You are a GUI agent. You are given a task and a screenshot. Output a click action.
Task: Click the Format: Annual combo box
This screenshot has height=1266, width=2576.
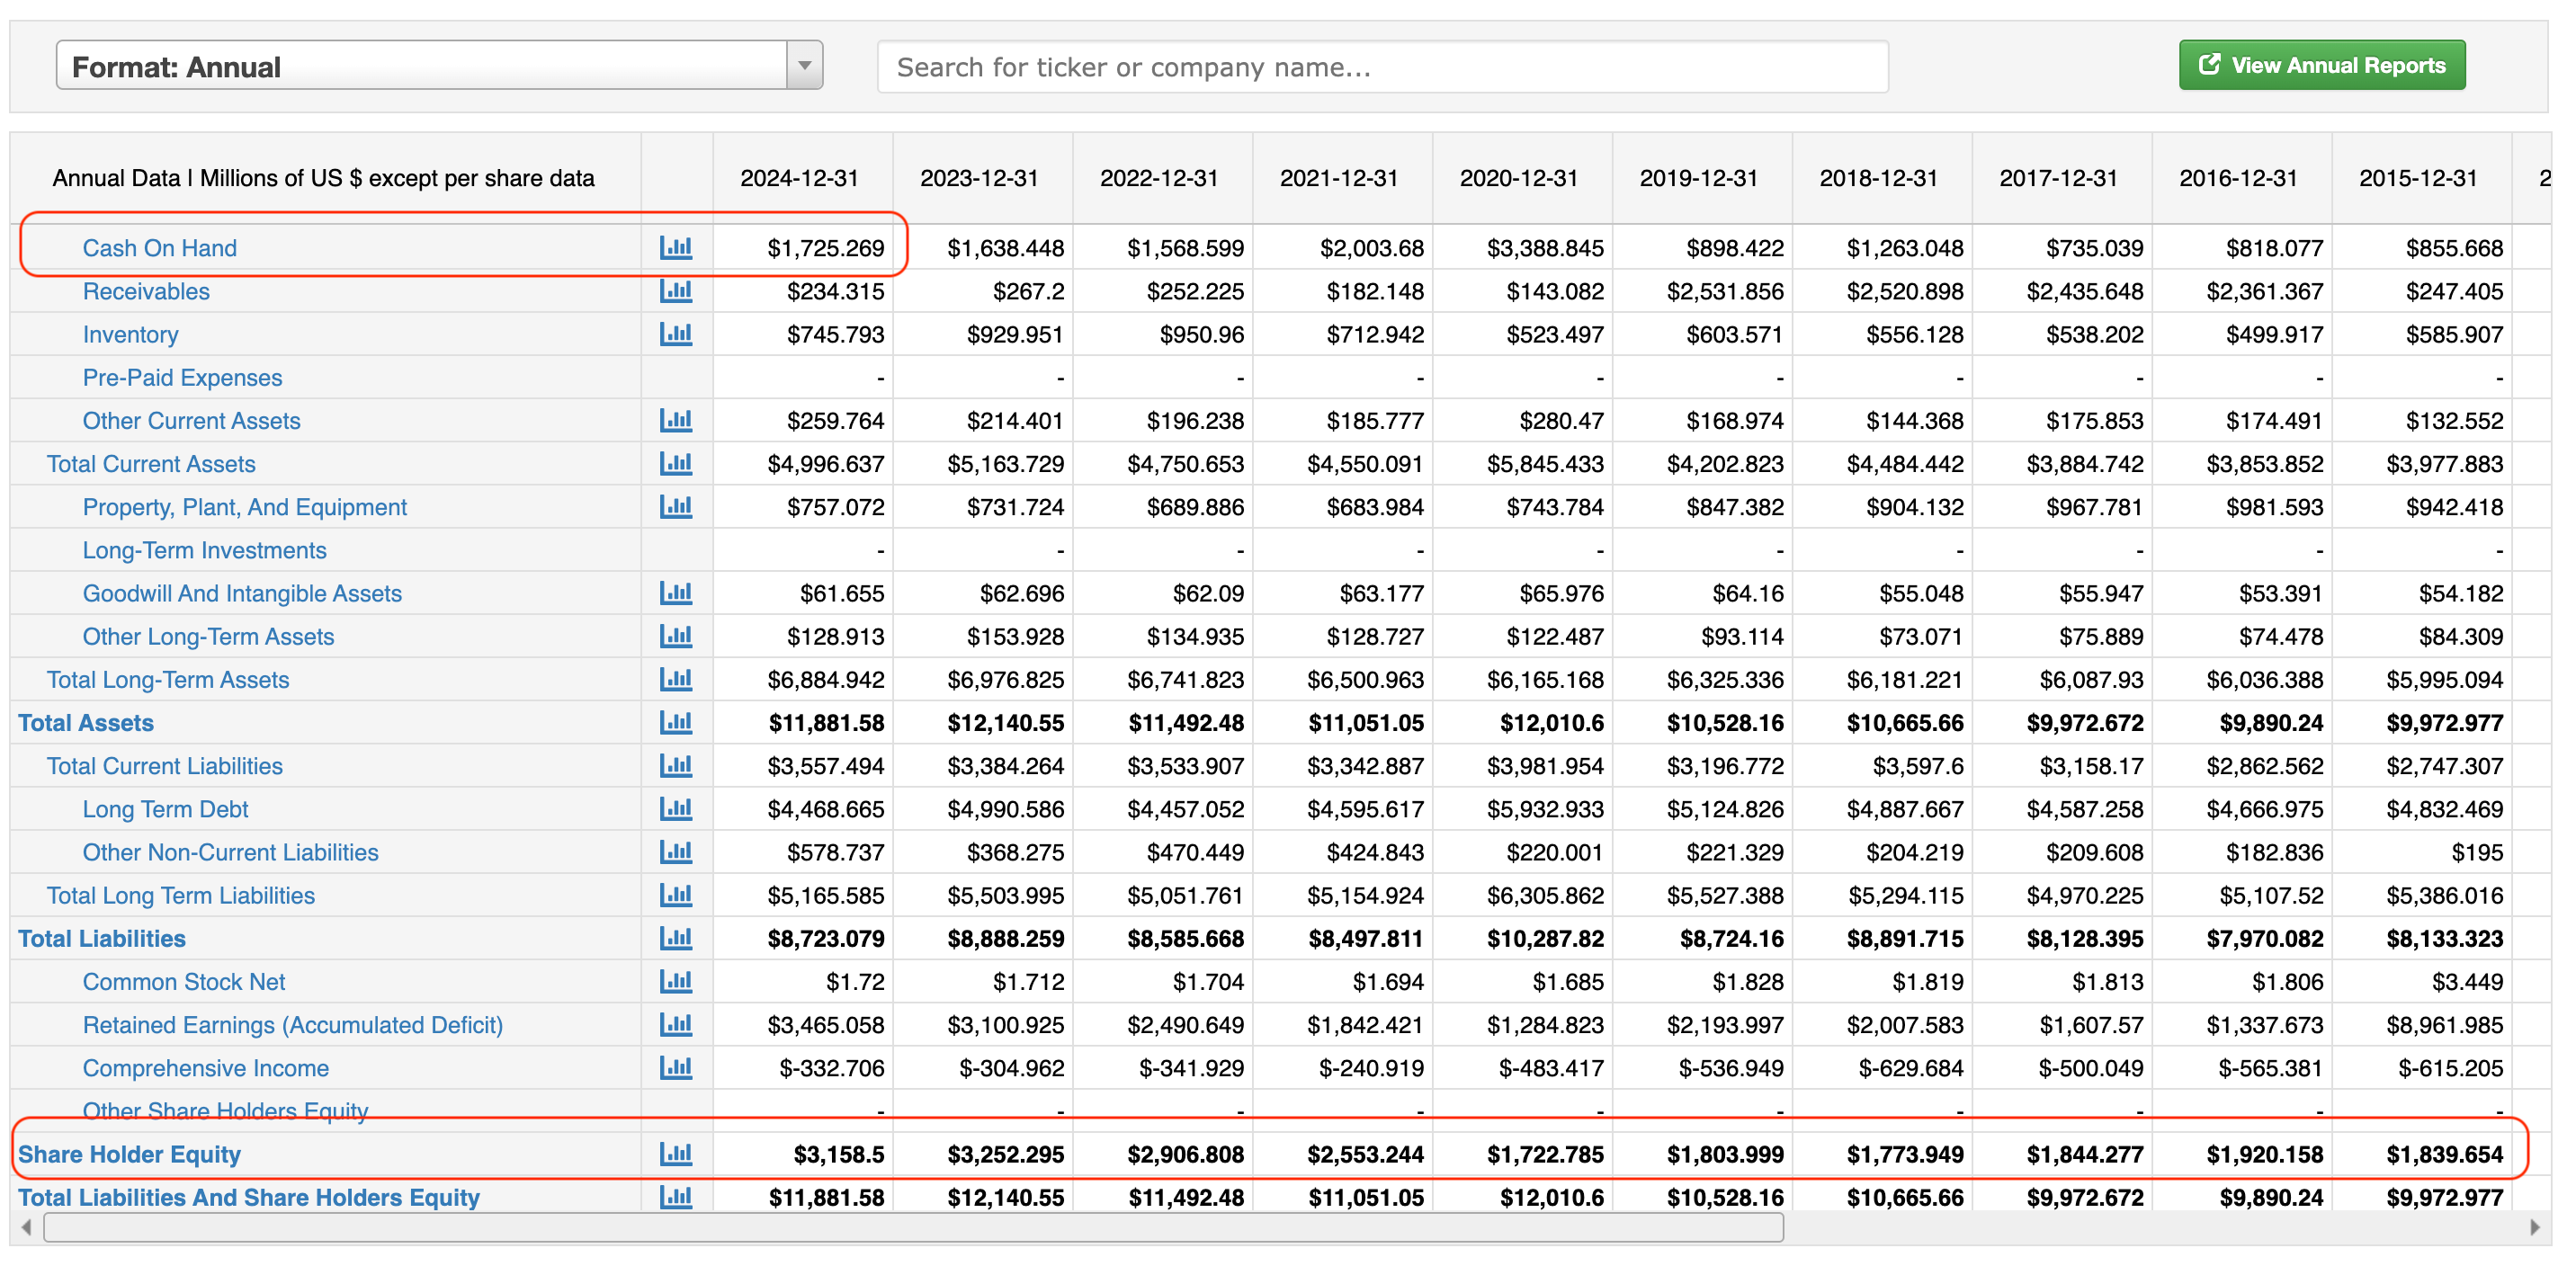[420, 66]
